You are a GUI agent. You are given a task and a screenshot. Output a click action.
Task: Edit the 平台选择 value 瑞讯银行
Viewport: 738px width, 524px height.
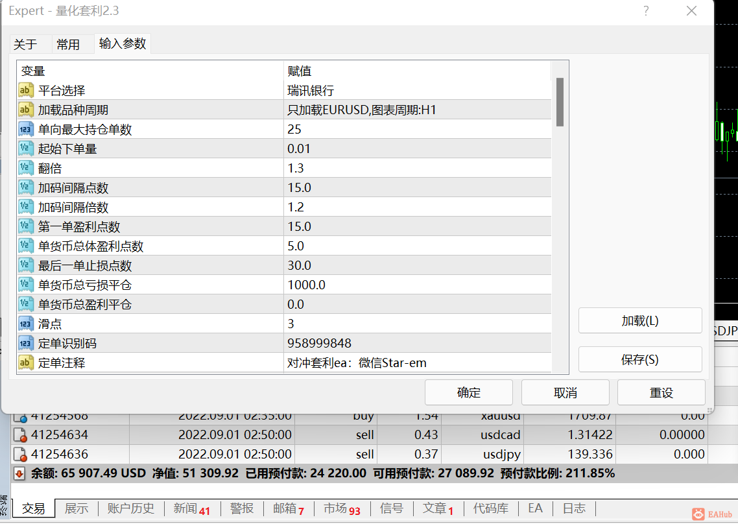(418, 90)
